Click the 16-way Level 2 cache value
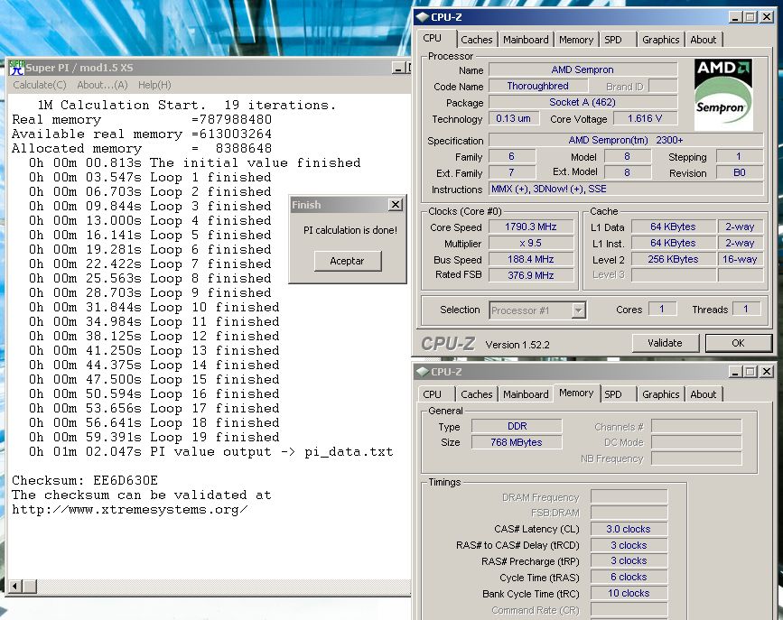 click(x=740, y=260)
